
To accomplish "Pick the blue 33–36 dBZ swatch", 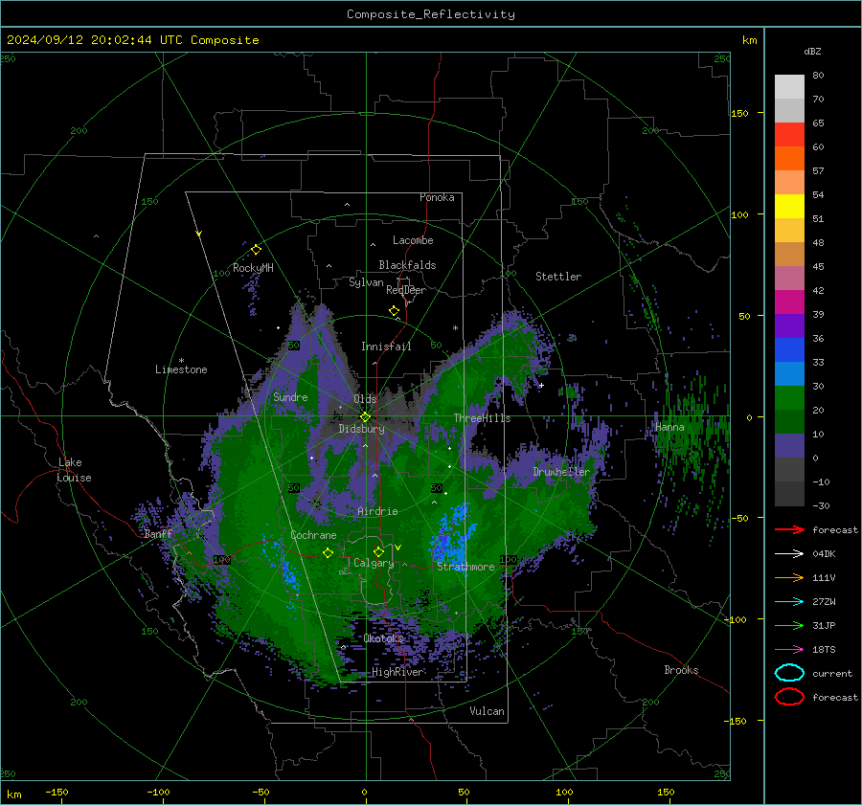I will (x=789, y=349).
